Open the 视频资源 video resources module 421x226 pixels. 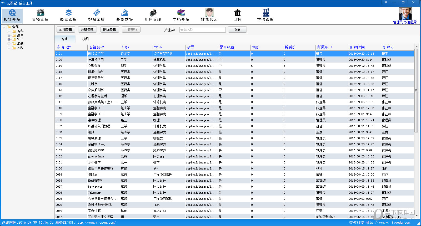12,16
